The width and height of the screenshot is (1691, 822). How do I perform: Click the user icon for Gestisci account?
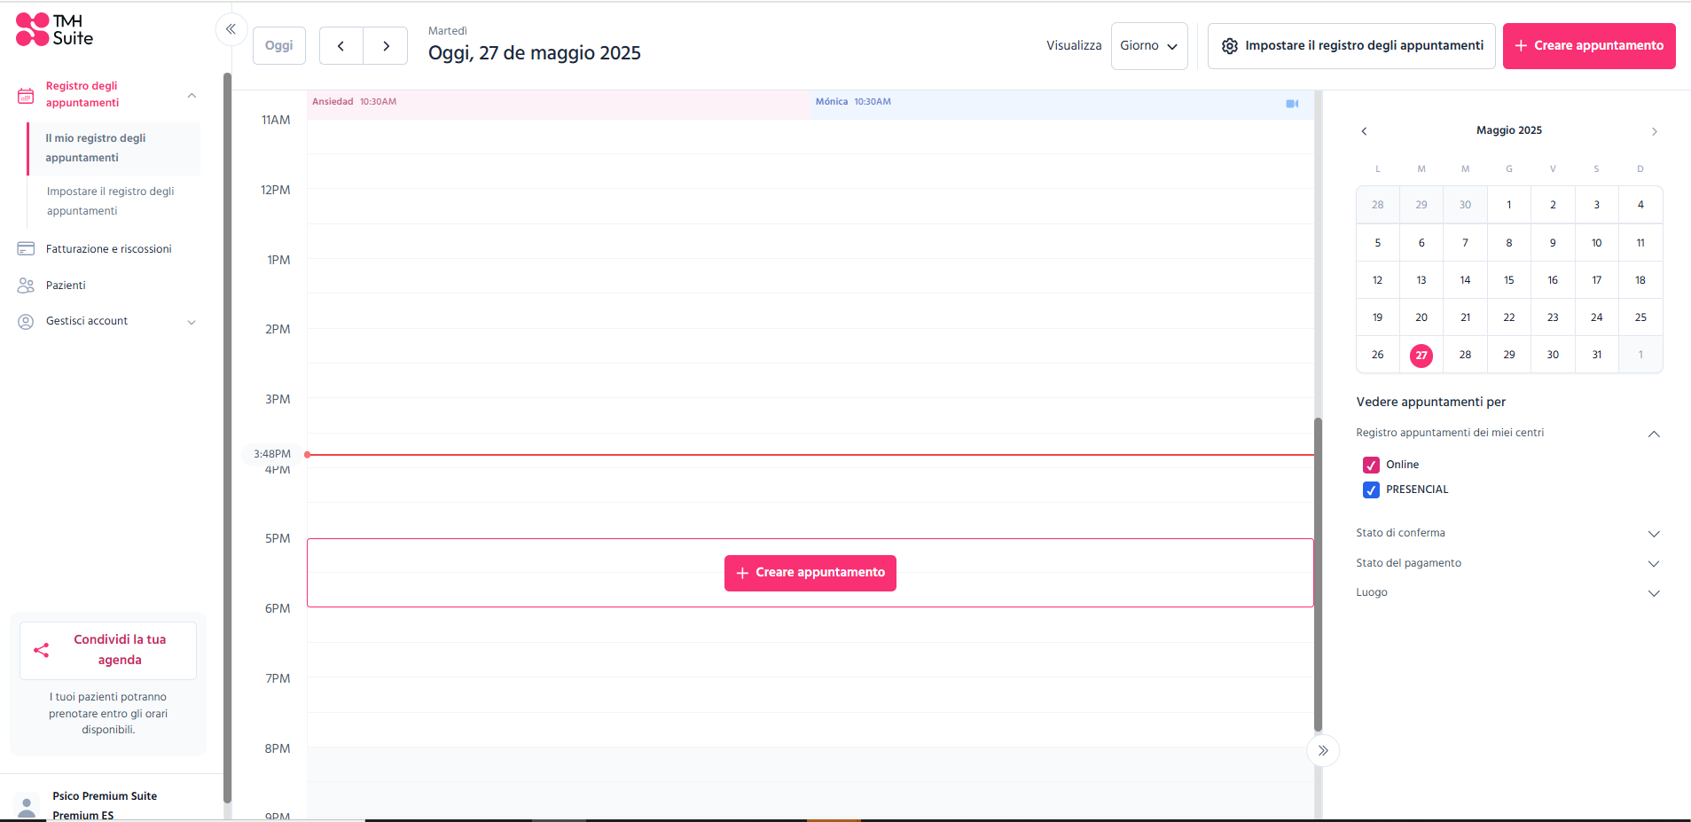point(26,321)
